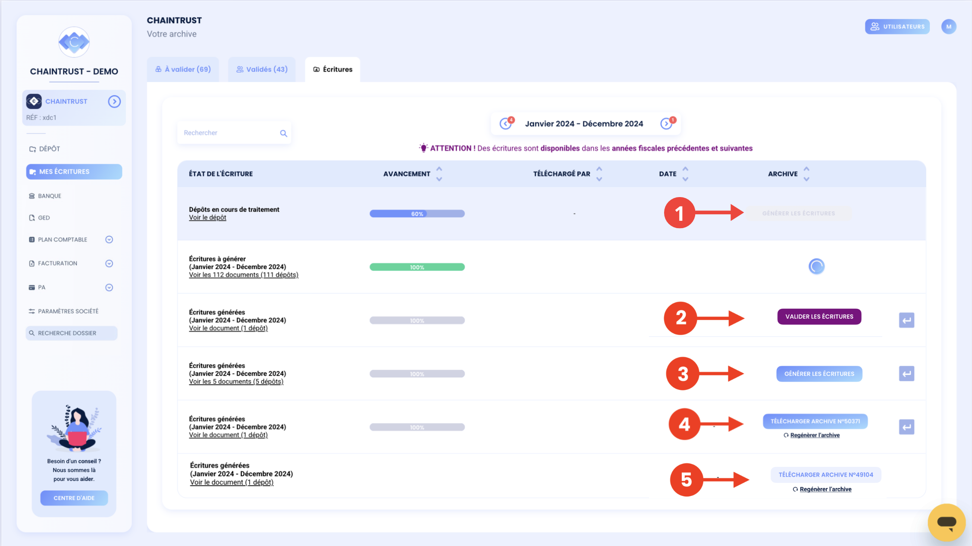Open Voir les 112 documents (111 dépôts) link
Screen dimensions: 972x546
[x=244, y=275]
